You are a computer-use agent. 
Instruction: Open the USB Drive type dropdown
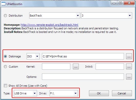click(25, 93)
